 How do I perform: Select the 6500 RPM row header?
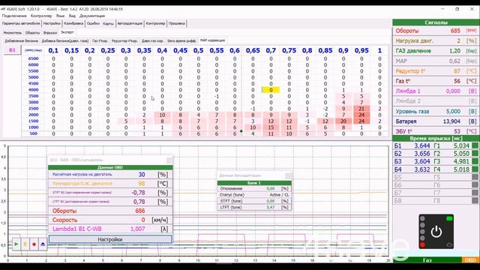point(33,58)
